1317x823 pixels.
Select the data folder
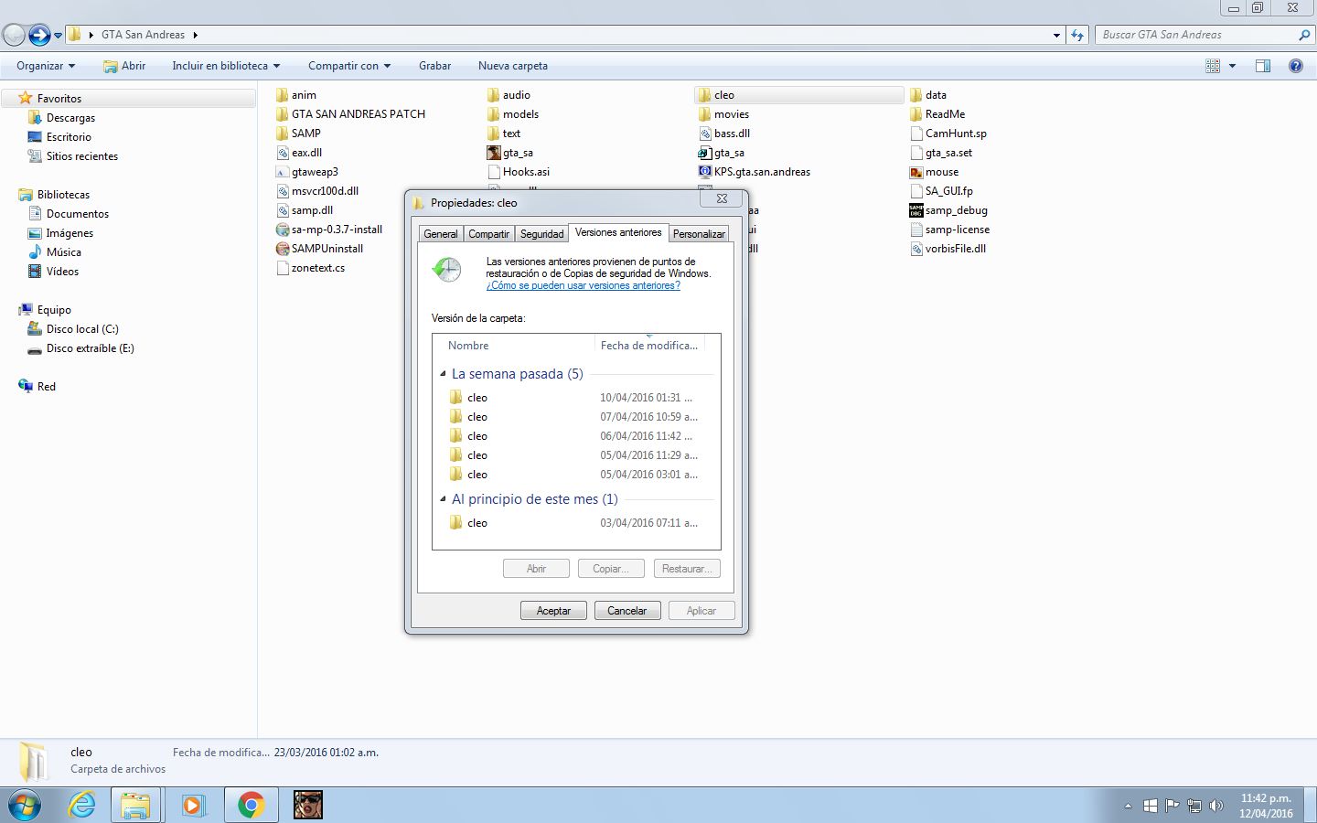point(928,95)
